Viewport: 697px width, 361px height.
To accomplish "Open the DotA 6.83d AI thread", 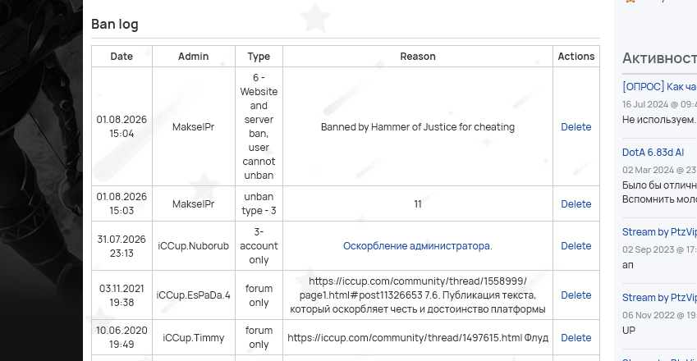I will coord(653,153).
